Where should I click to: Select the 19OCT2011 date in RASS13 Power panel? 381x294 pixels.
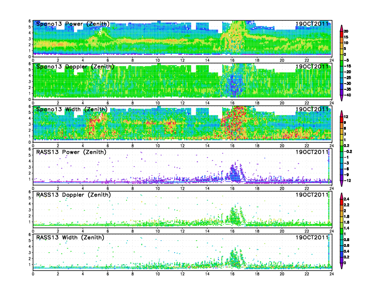coord(312,152)
